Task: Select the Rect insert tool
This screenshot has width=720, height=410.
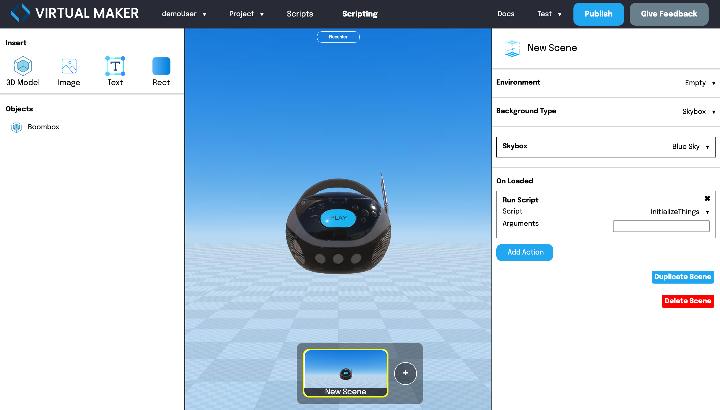Action: [x=161, y=66]
